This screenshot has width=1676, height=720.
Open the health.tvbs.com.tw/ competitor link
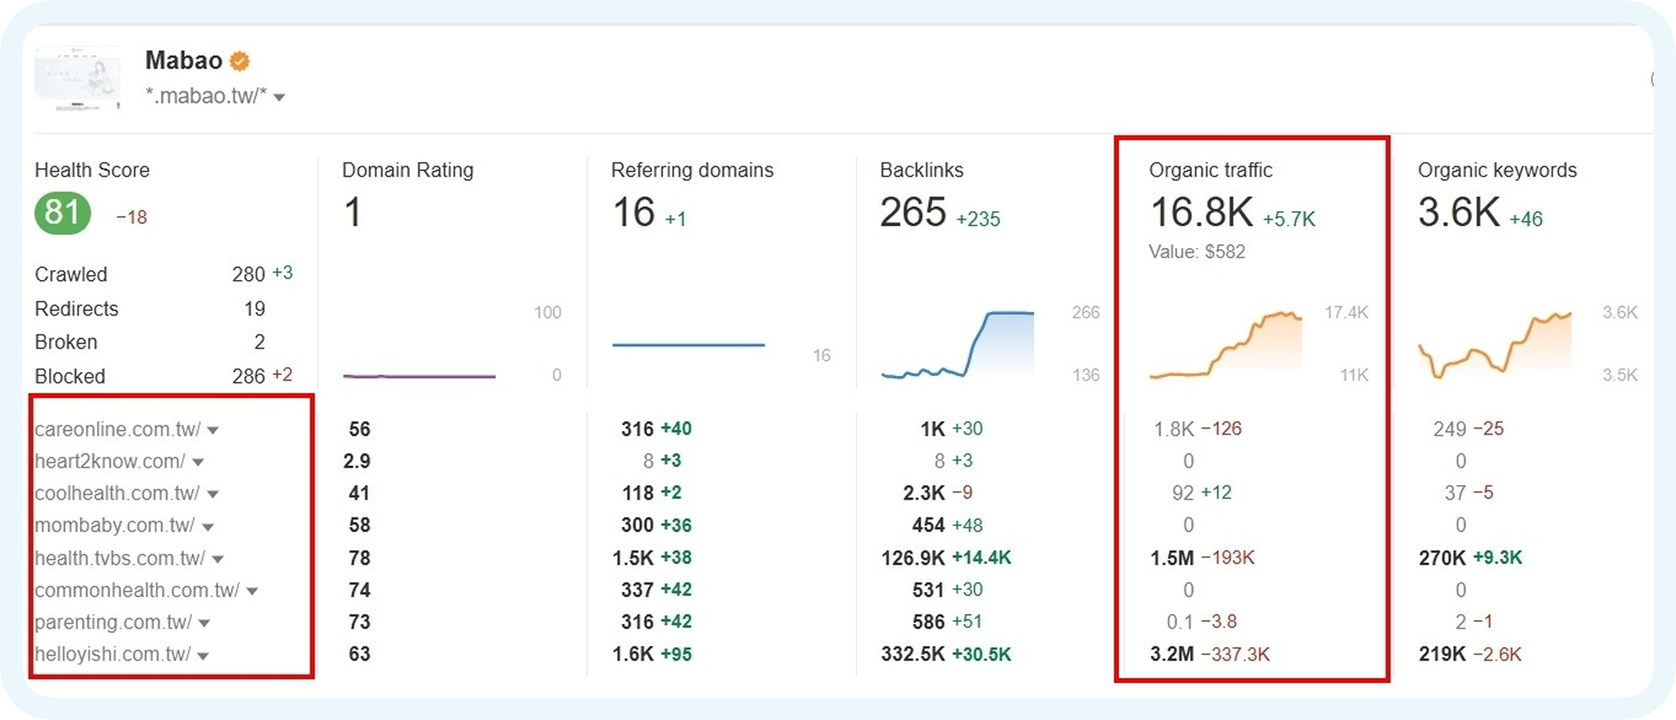tap(120, 557)
